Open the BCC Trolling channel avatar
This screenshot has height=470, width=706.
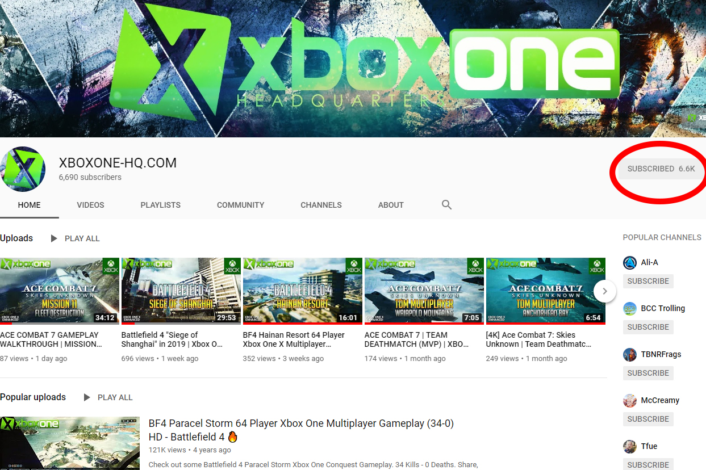pos(630,308)
